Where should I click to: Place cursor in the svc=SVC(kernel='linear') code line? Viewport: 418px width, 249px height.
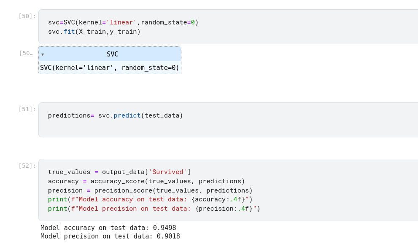[123, 22]
